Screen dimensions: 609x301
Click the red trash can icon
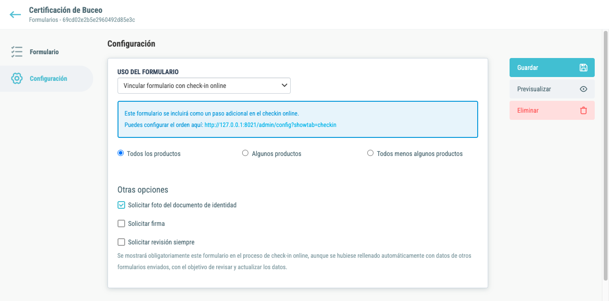pos(583,110)
